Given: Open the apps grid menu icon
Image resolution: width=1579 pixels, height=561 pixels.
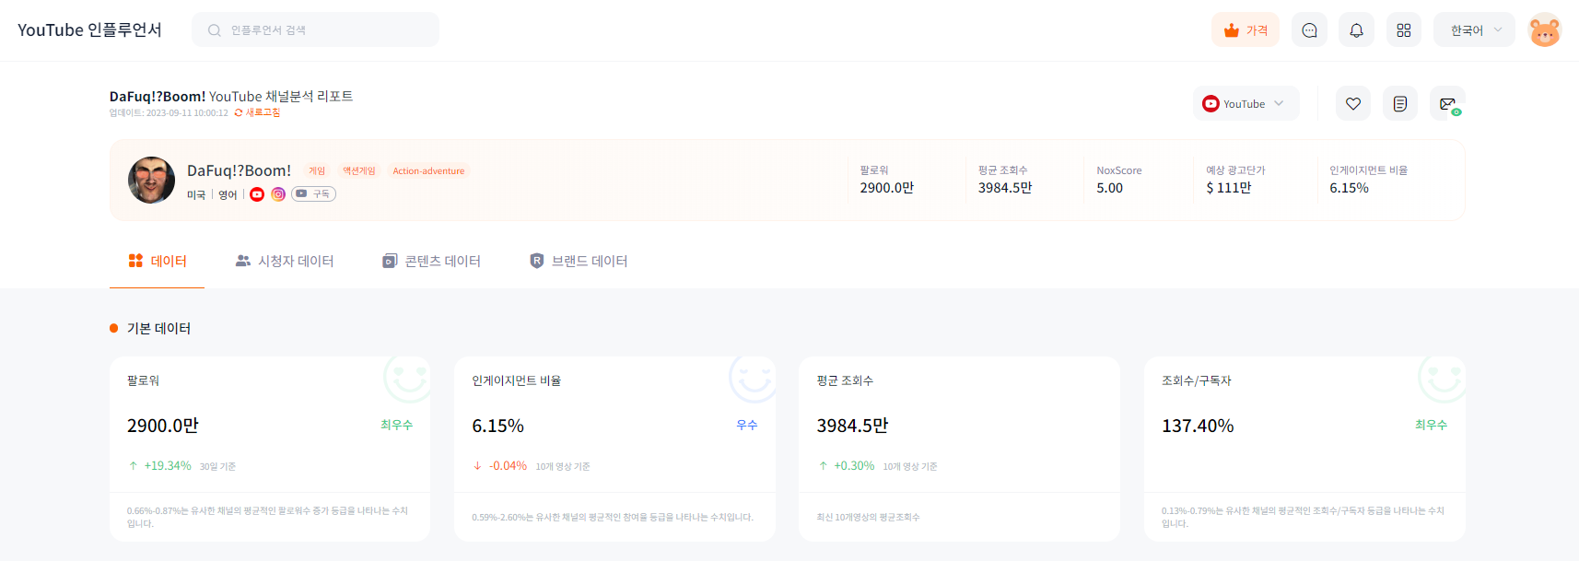Looking at the screenshot, I should (1403, 30).
